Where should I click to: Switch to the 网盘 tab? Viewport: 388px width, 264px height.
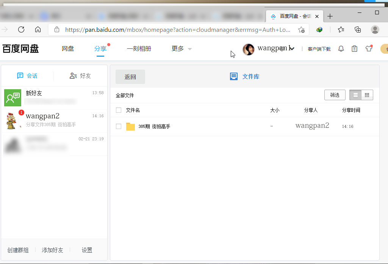(68, 49)
